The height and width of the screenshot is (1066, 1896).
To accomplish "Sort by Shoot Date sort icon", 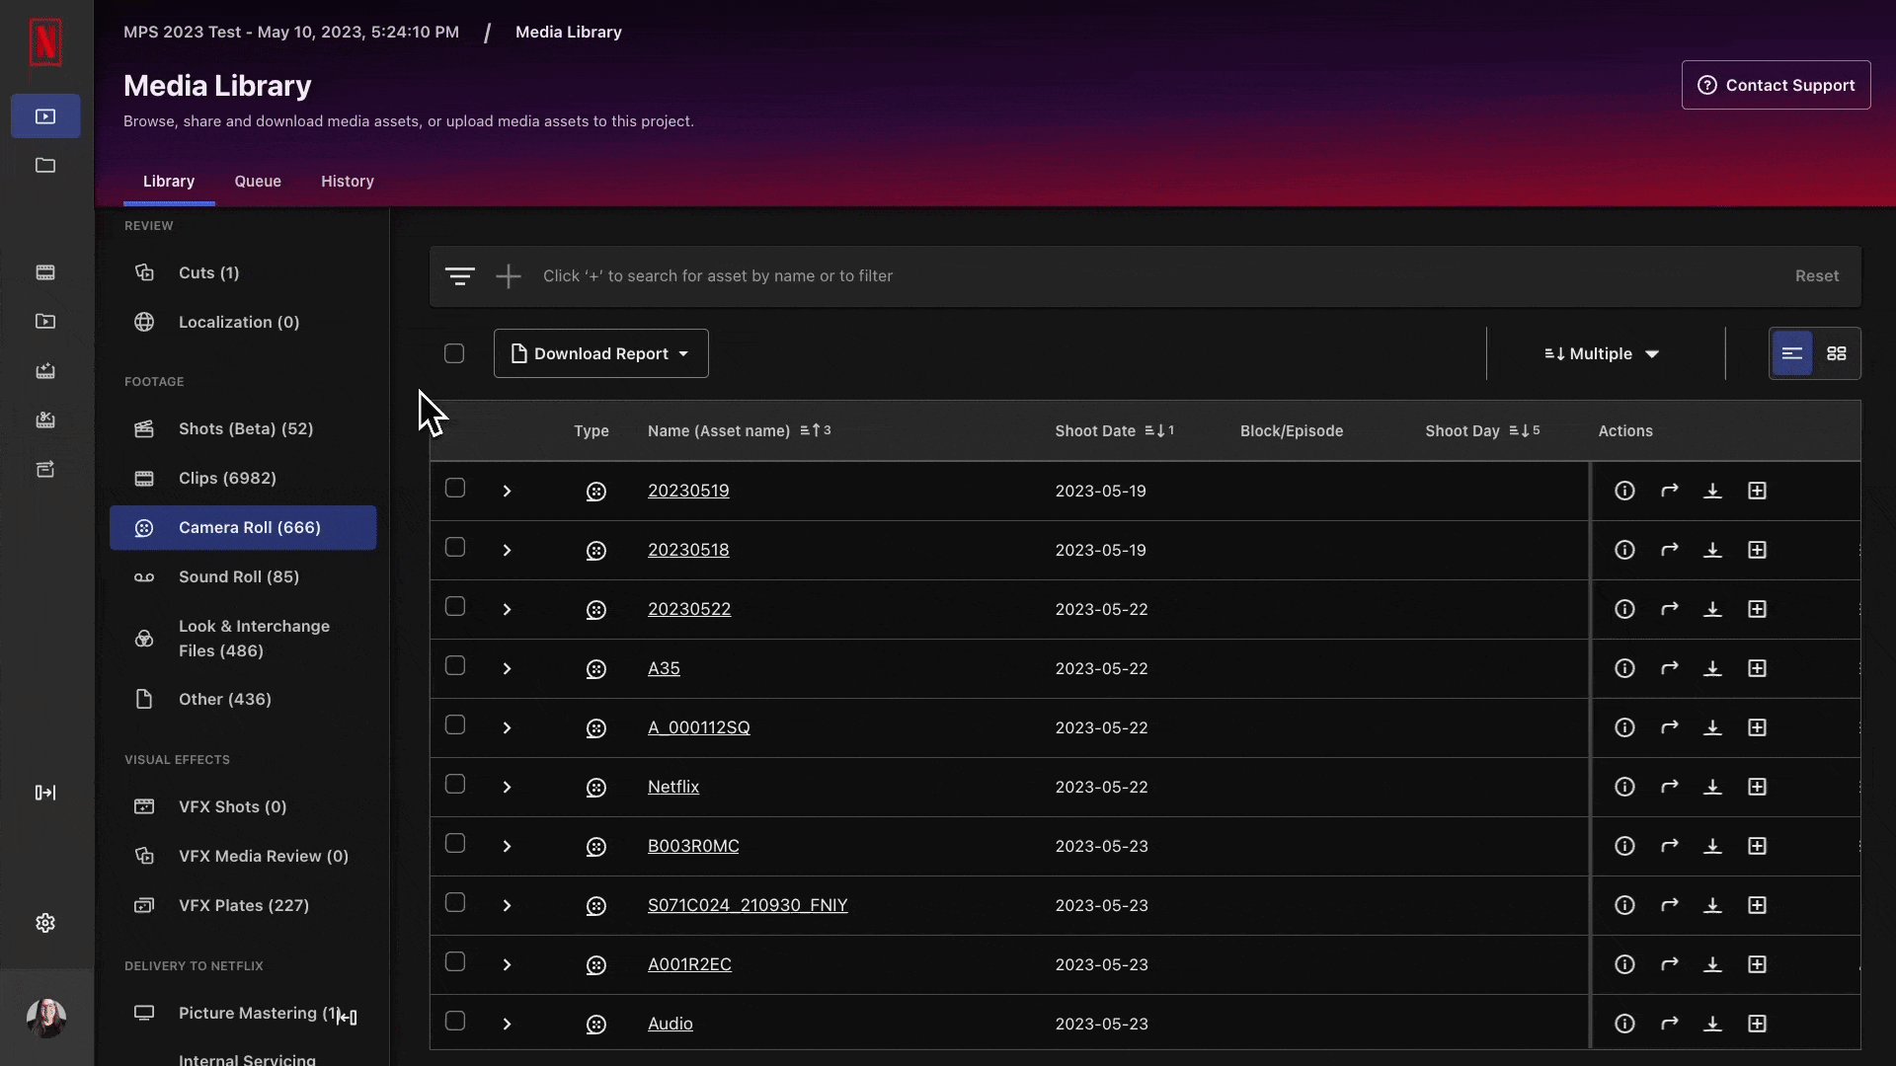I will click(x=1159, y=430).
